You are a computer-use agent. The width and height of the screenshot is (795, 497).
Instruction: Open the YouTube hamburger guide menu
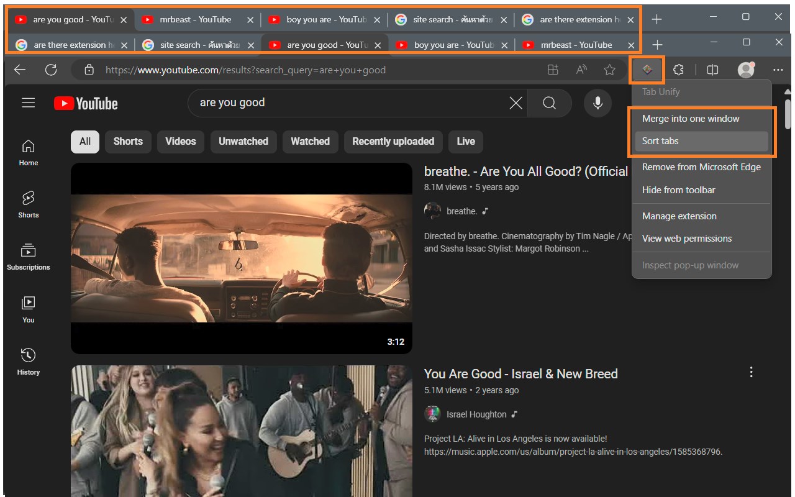pyautogui.click(x=29, y=103)
